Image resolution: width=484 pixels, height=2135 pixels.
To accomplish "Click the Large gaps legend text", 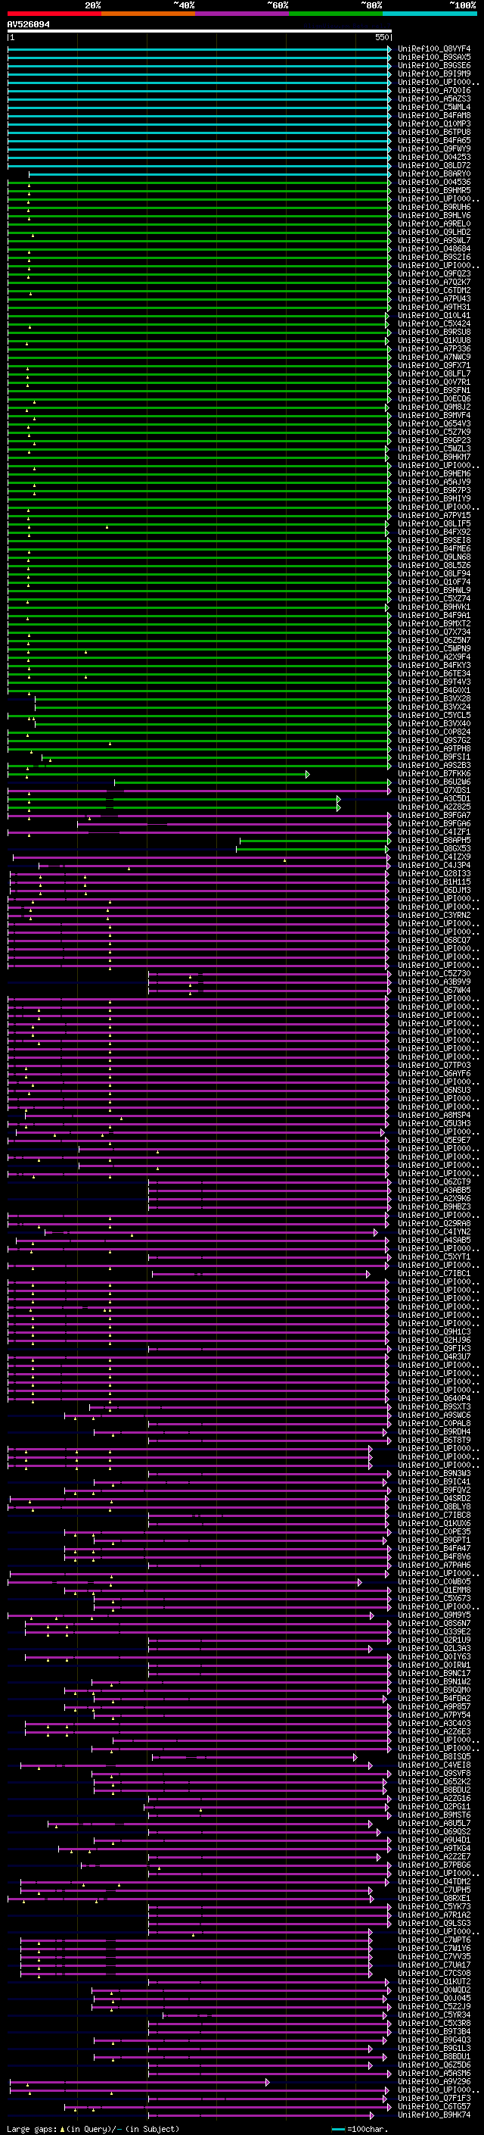I will (x=93, y=2129).
